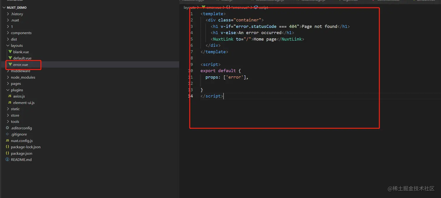Screen dimensions: 441x198
Task: Expand the static folder chevron
Action: pyautogui.click(x=8, y=109)
